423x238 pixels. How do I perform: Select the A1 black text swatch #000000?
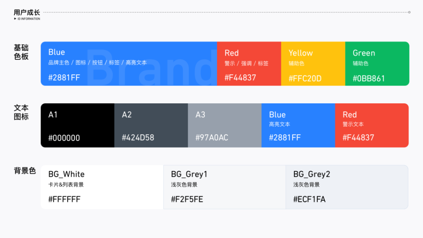(x=77, y=125)
